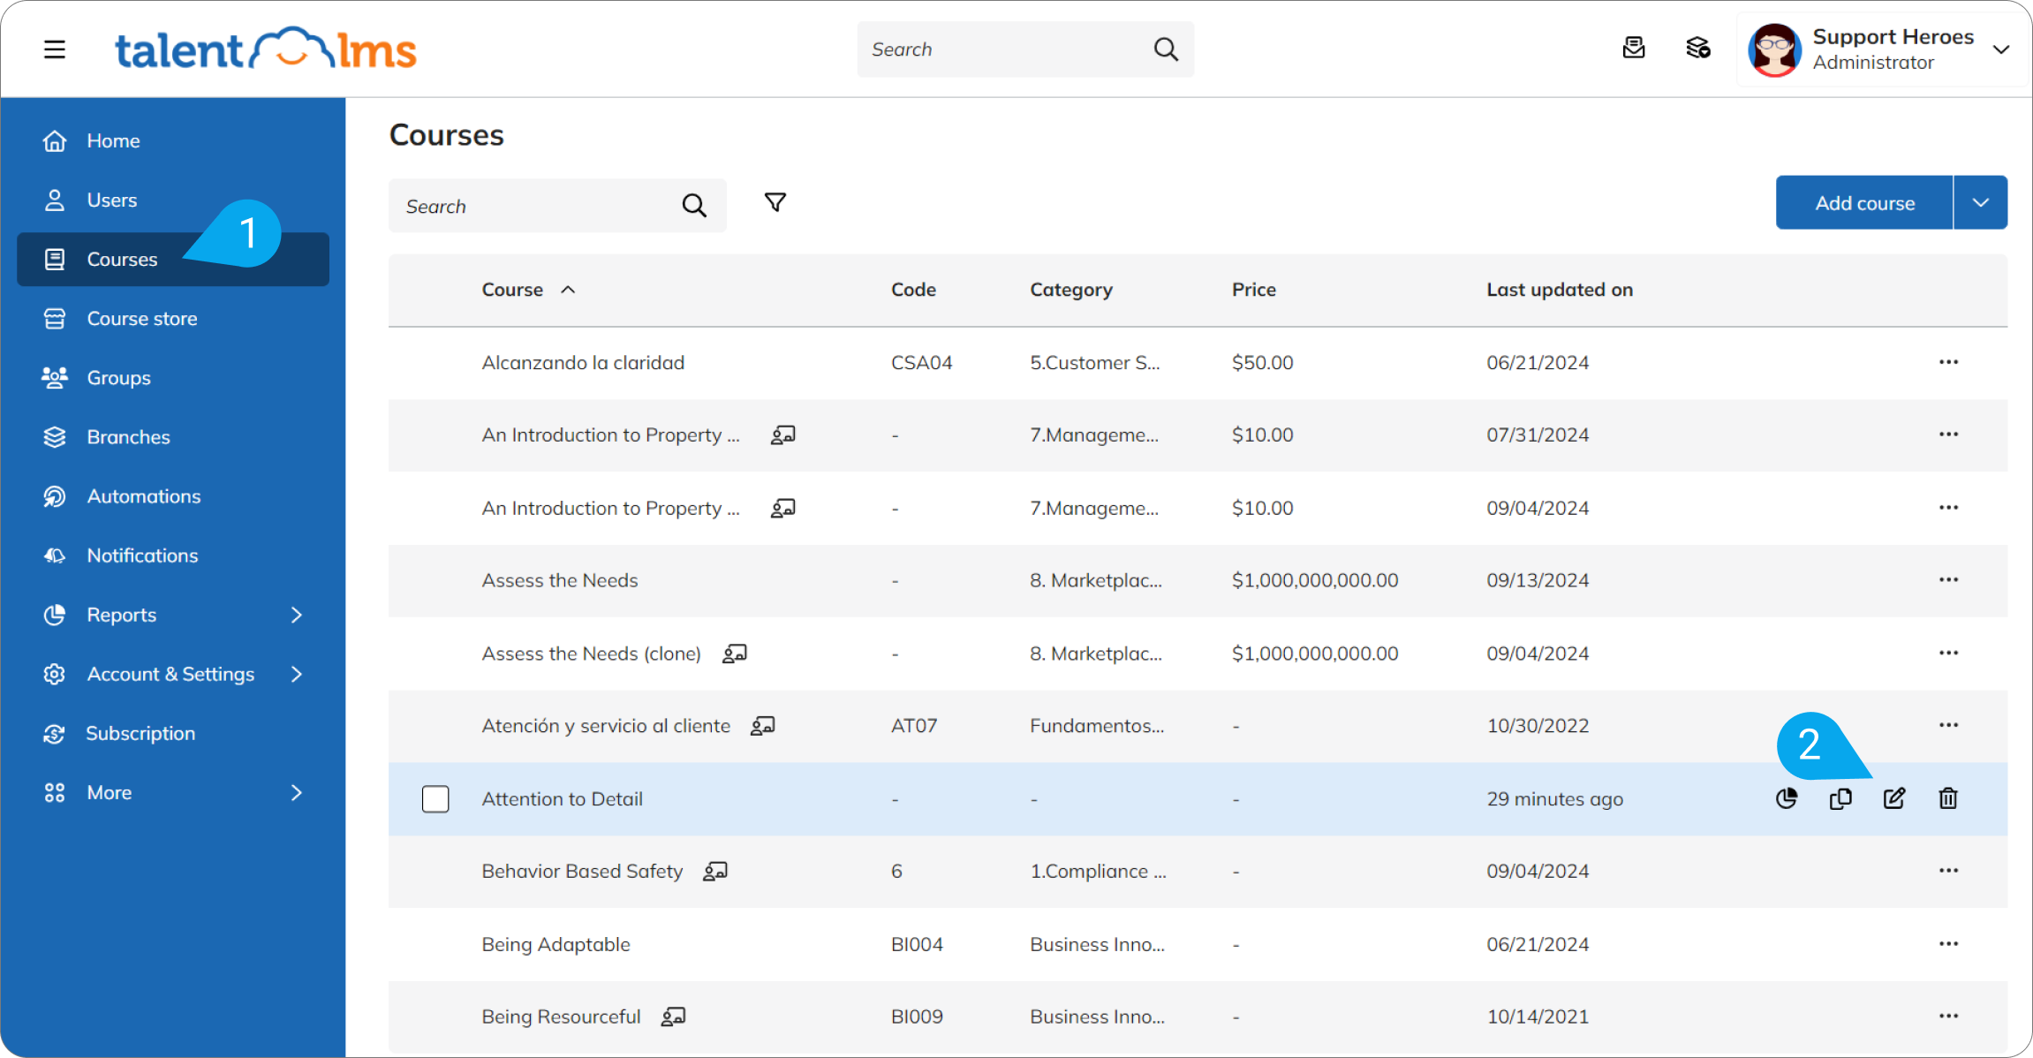
Task: Open the hamburger menu icon
Action: coord(55,49)
